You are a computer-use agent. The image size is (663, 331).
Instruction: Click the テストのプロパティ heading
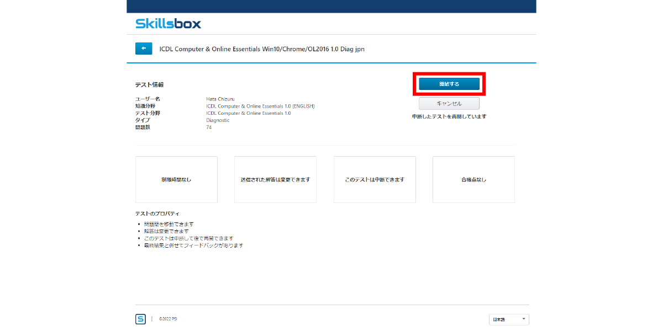tap(157, 213)
